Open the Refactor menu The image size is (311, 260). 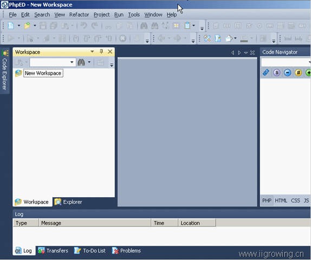(79, 15)
